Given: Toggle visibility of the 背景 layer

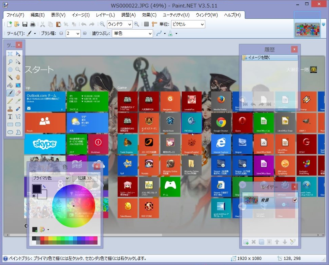Looking at the screenshot, I should (295, 200).
